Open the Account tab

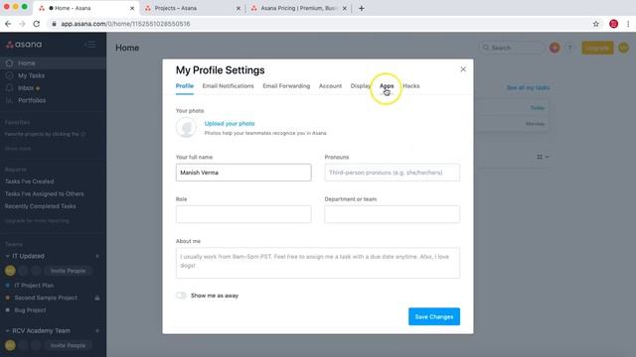tap(330, 86)
